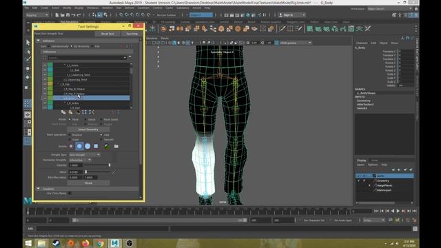441x248 pixels.
Task: Open the Rigging menu set dropdown
Action: (x=37, y=15)
